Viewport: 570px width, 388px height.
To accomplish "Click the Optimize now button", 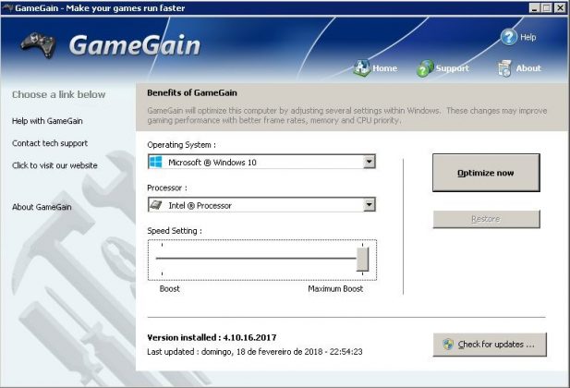I will (x=486, y=173).
